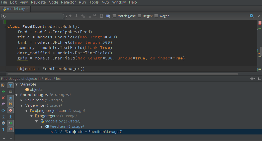Open the File menu
262x141 pixels.
click(x=4, y=2)
